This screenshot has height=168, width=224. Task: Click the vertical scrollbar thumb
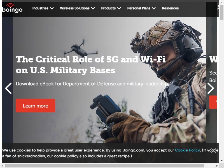coord(221,12)
